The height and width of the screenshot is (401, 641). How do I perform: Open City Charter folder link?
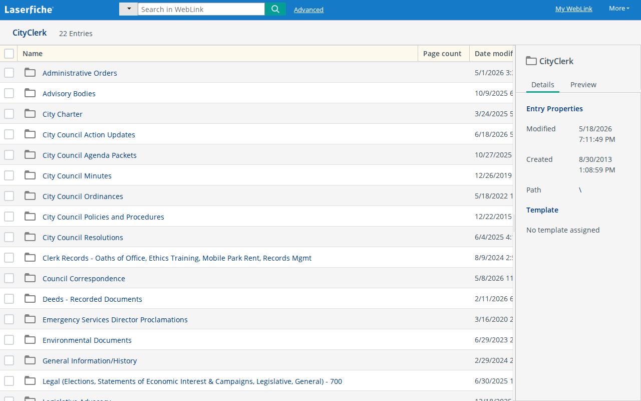pyautogui.click(x=63, y=114)
